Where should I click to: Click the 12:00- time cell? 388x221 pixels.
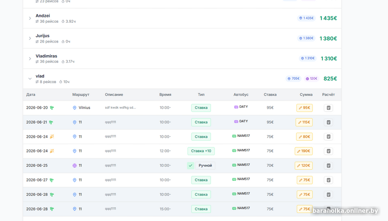coord(165,151)
